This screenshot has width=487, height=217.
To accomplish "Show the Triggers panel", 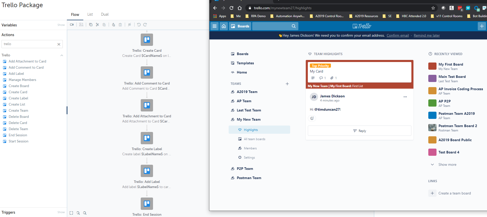I will (x=61, y=212).
